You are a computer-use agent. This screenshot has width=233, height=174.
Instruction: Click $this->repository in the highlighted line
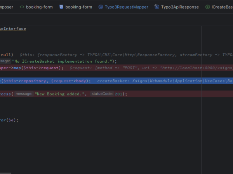[x=26, y=81]
